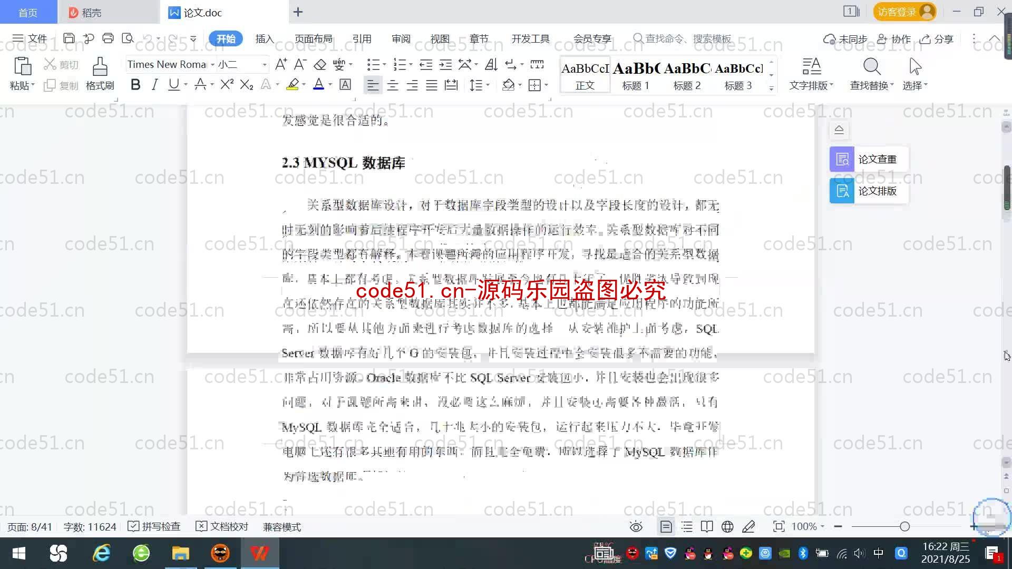Apply superscript formatting

pyautogui.click(x=227, y=85)
